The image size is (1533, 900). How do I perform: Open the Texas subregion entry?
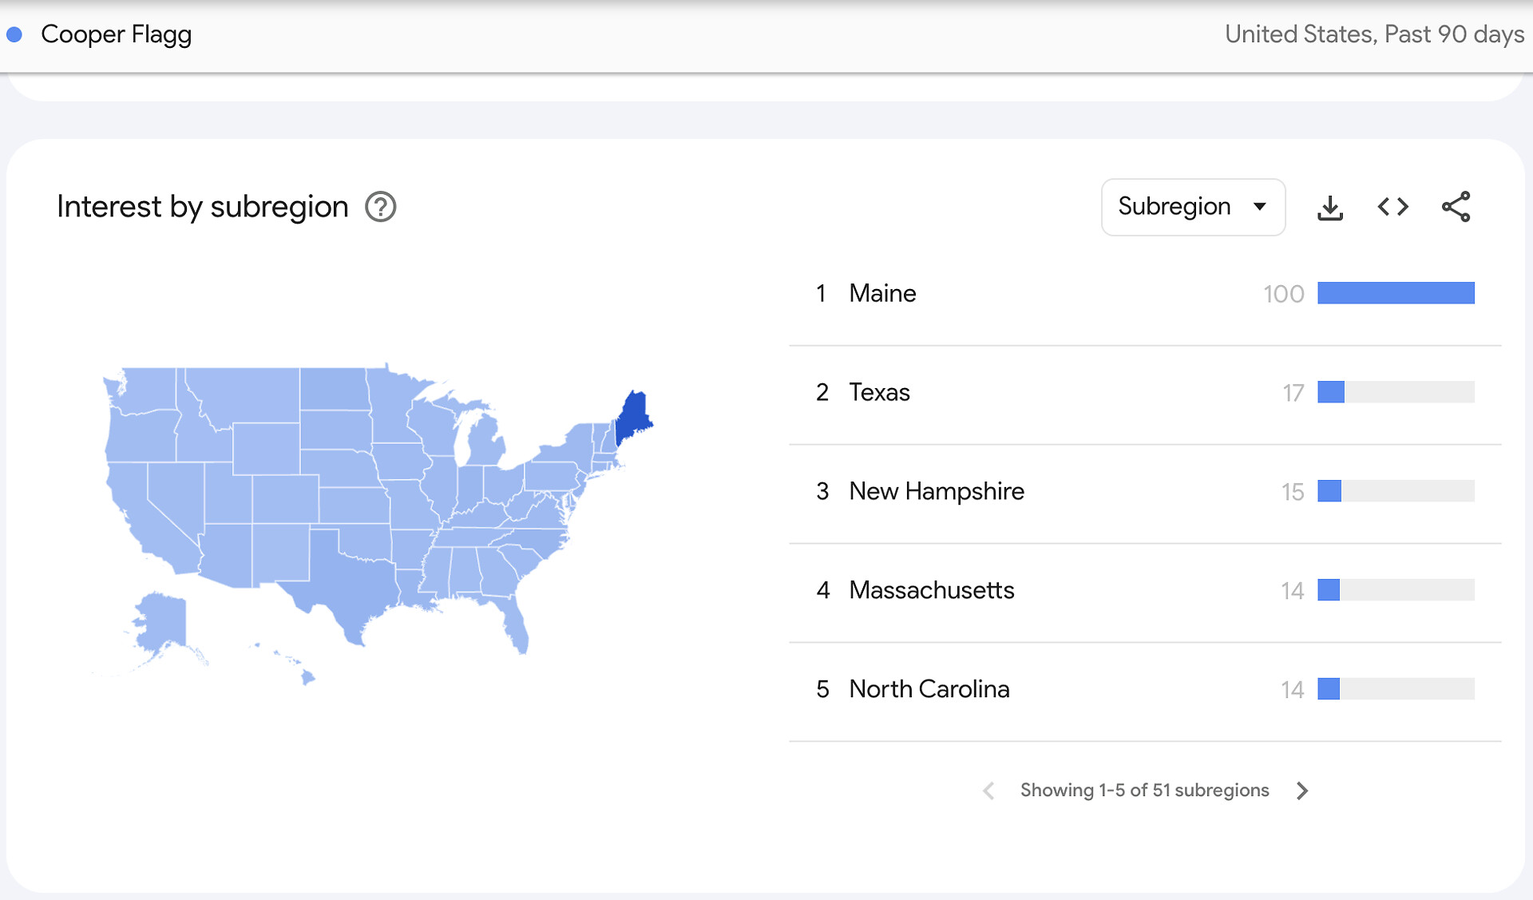tap(879, 393)
